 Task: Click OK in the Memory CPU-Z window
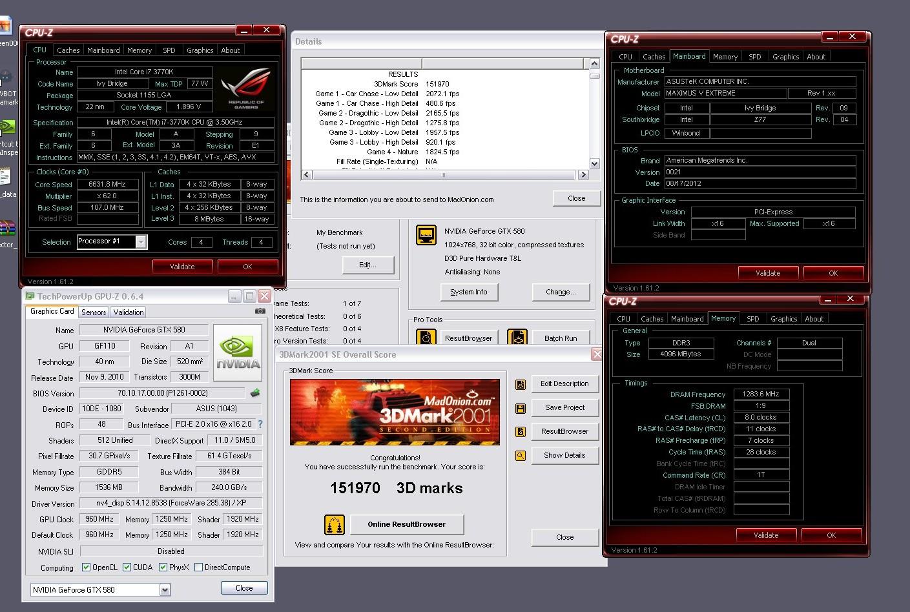[831, 535]
